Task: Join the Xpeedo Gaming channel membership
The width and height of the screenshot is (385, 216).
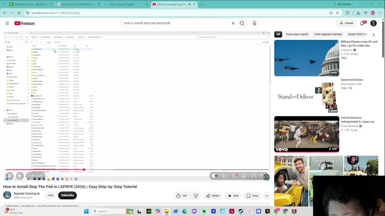Action: 51,195
